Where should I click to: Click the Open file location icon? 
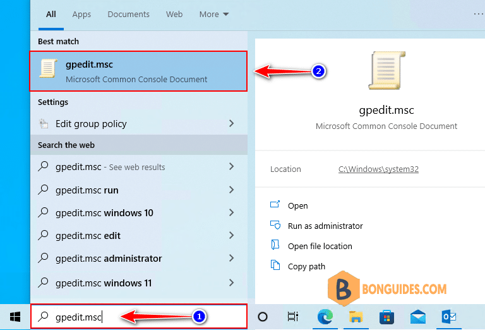275,245
